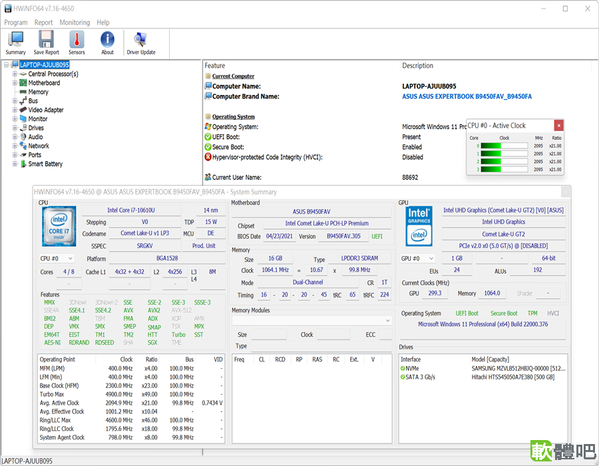Click the Intel Graphics GPU logo
599x466 pixels.
pyautogui.click(x=419, y=226)
